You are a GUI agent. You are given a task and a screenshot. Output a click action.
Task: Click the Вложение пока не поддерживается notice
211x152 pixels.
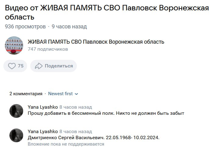66,144
